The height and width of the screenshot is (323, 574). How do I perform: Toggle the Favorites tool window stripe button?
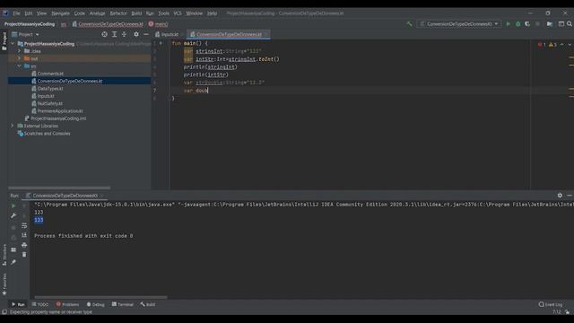(4, 284)
